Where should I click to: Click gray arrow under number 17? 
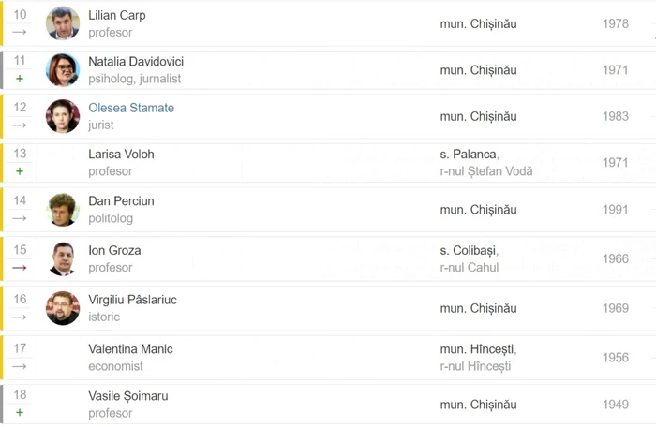coord(20,366)
